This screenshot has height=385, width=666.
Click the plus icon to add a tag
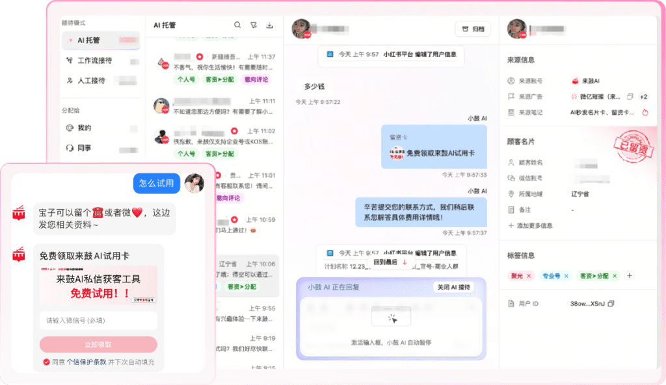pyautogui.click(x=630, y=276)
